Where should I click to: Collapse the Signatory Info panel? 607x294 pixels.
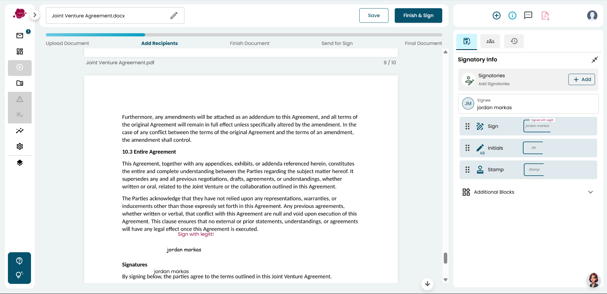(595, 59)
